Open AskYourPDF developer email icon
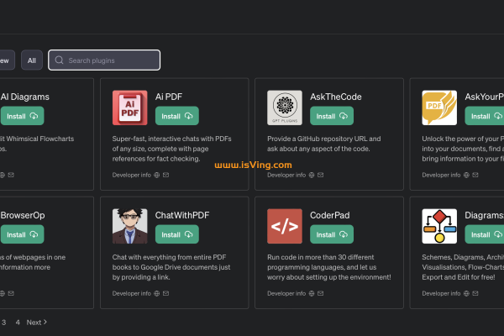504x336 pixels. (x=475, y=175)
